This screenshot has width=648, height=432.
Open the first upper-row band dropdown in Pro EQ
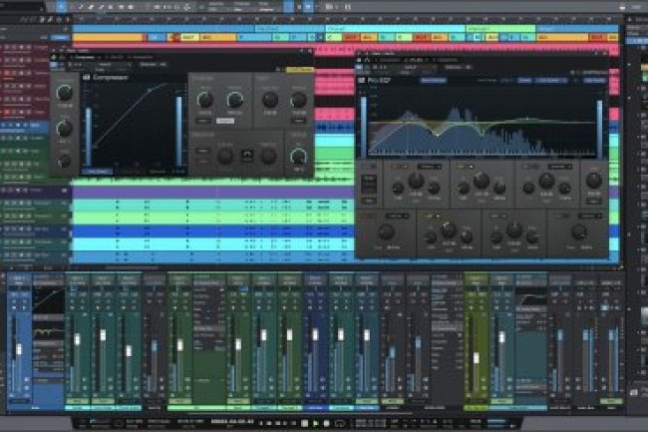coord(430,167)
